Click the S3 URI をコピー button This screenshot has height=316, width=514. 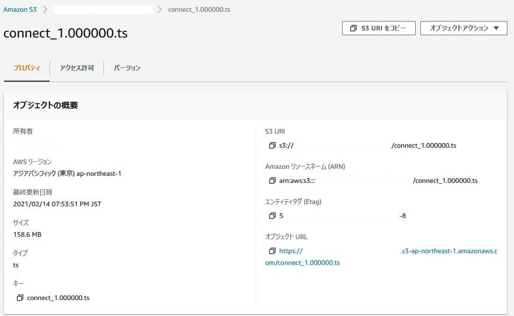pos(379,28)
